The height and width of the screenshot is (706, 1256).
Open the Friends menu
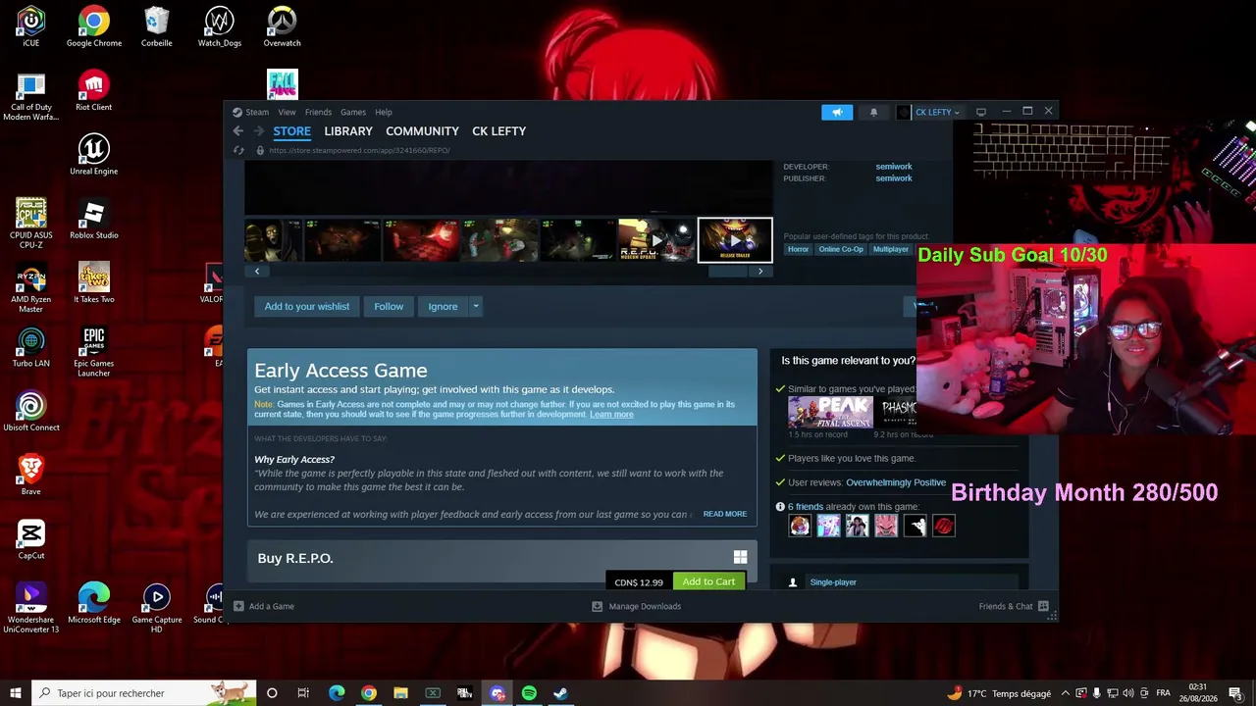point(318,112)
